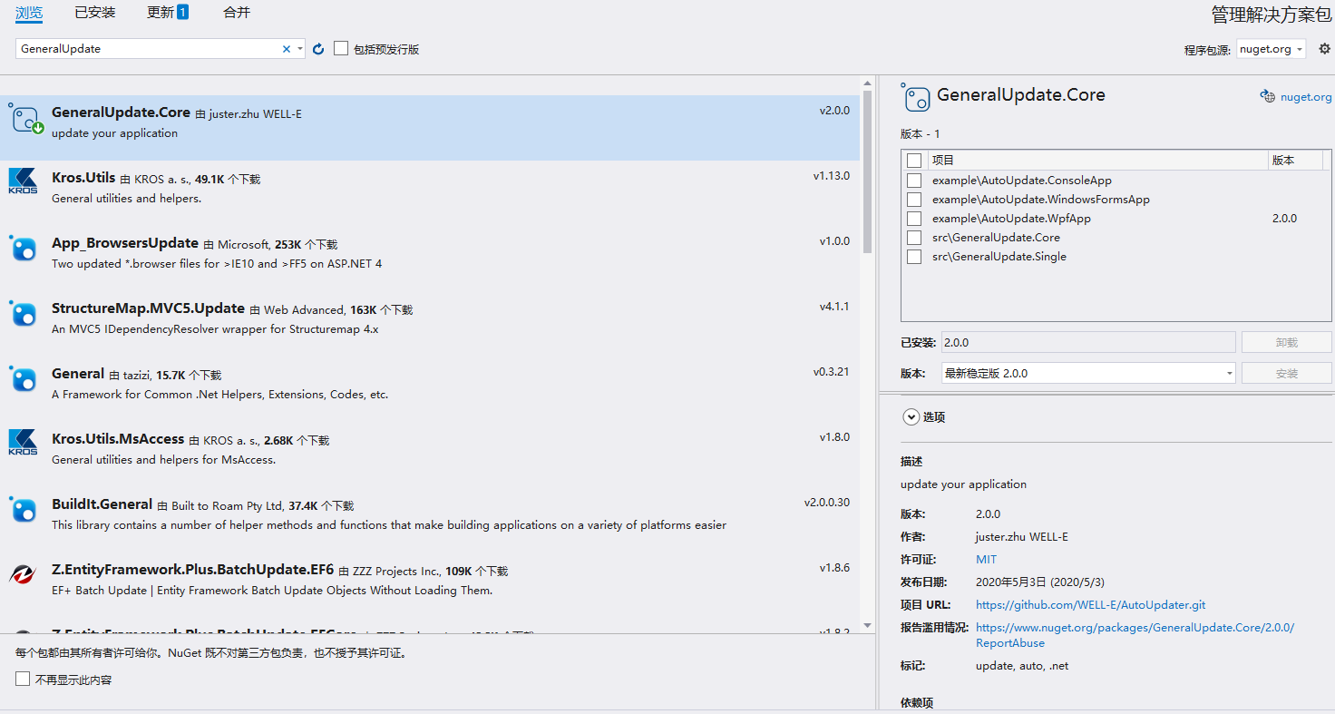Enable the 包括预发行版 checkbox
This screenshot has height=714, width=1335.
tap(340, 48)
